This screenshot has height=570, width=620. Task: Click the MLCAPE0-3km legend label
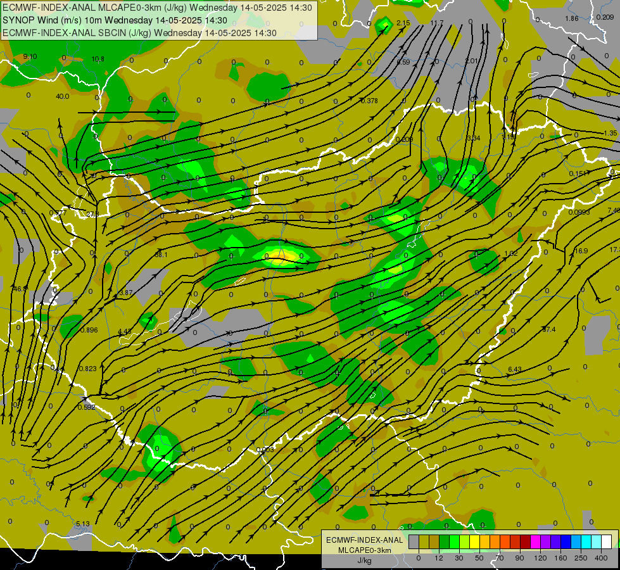click(365, 550)
